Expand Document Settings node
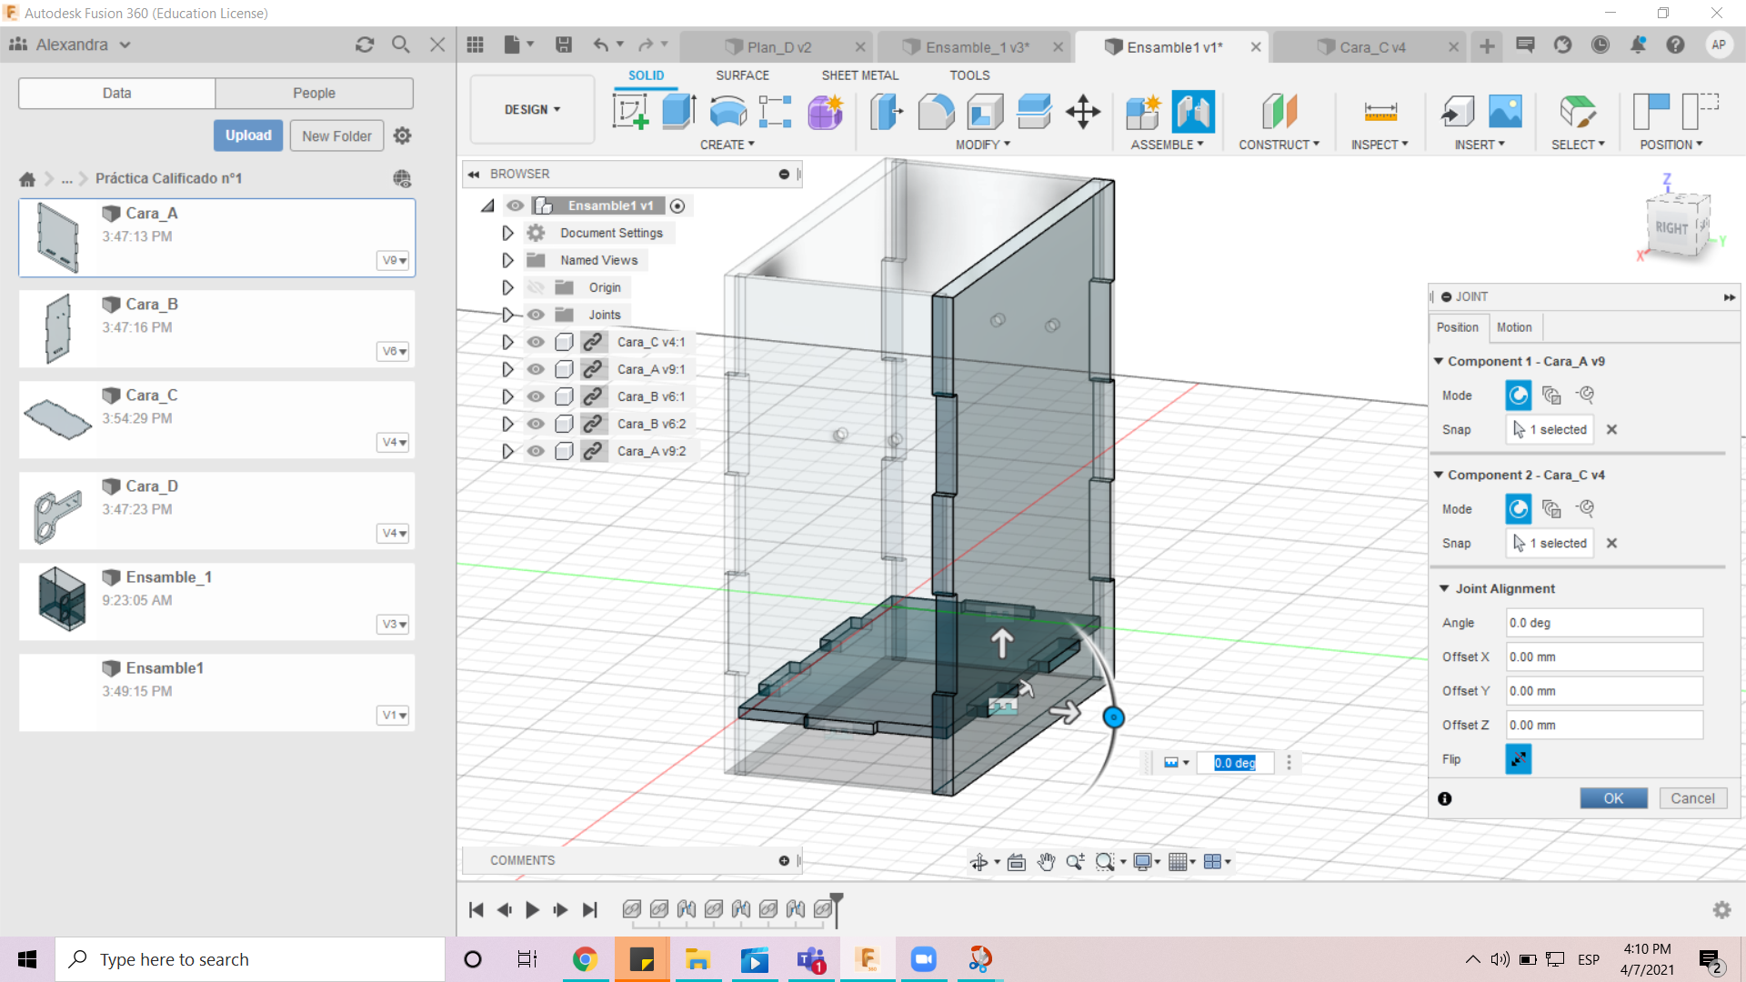Screen dimensions: 1746x982 pyautogui.click(x=507, y=233)
